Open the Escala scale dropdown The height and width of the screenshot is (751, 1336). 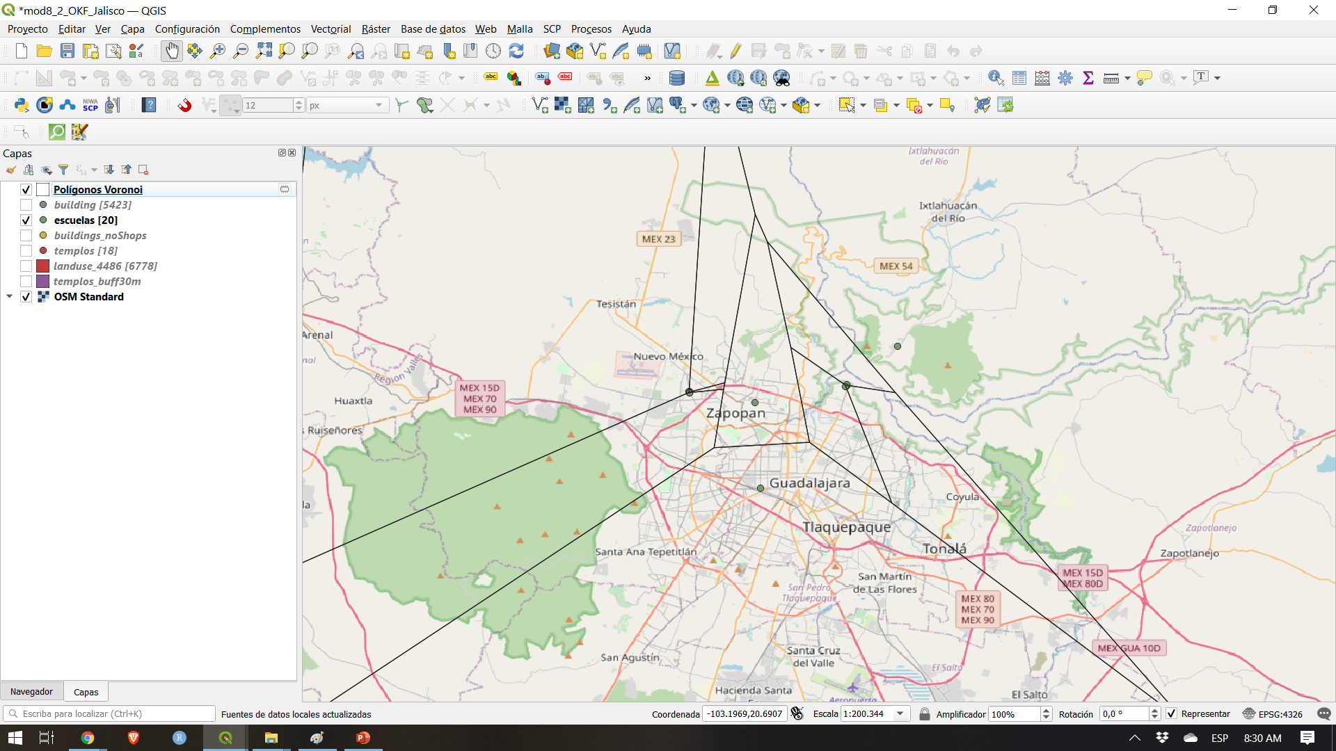click(x=900, y=714)
